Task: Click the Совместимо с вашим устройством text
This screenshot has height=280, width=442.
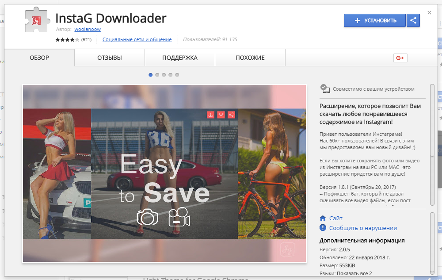Action: [x=373, y=89]
